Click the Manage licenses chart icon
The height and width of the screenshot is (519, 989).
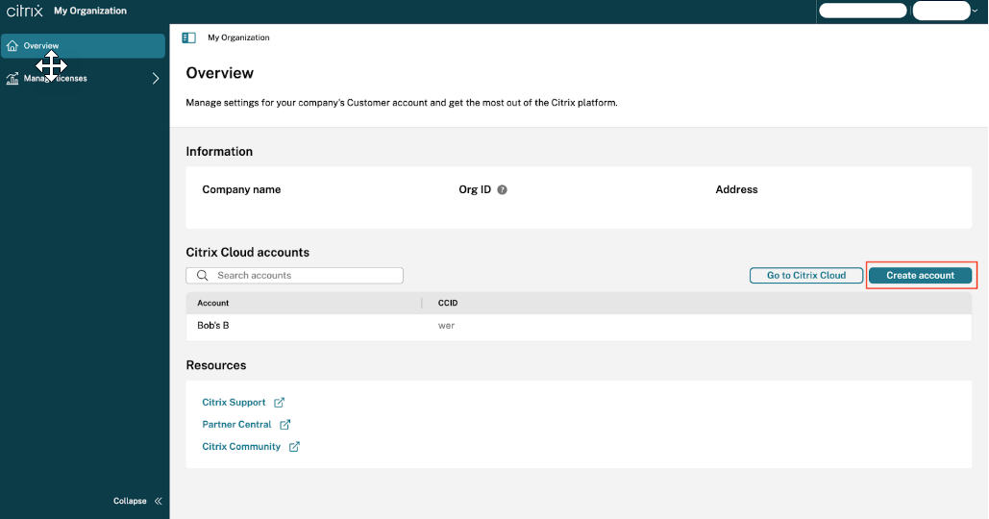pos(12,79)
